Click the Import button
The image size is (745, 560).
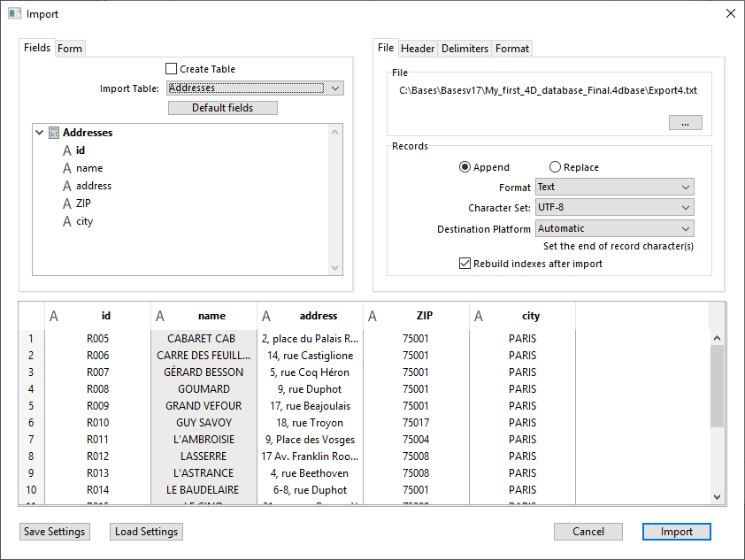click(676, 532)
